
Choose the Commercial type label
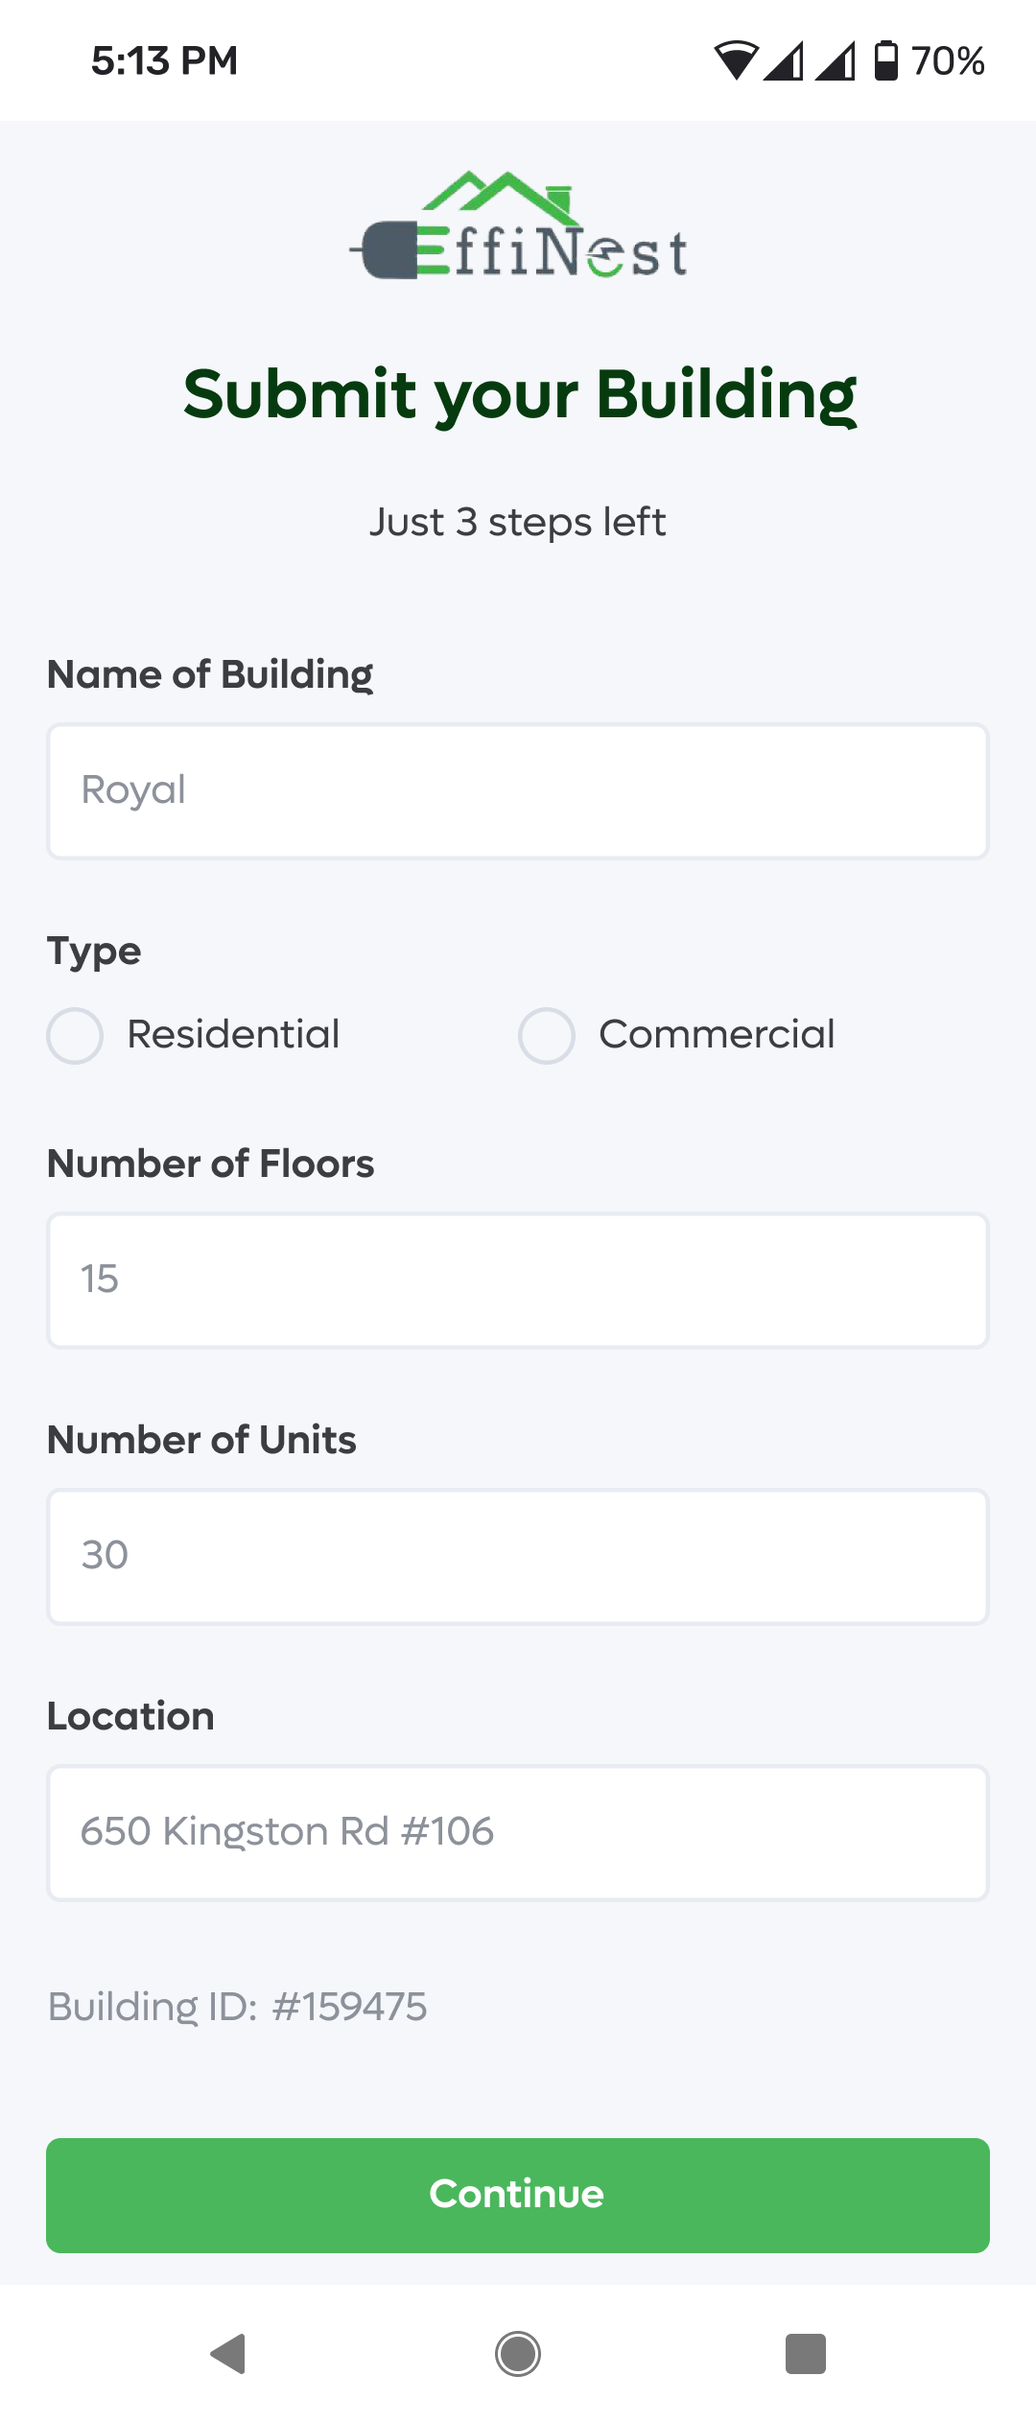pos(717,1035)
